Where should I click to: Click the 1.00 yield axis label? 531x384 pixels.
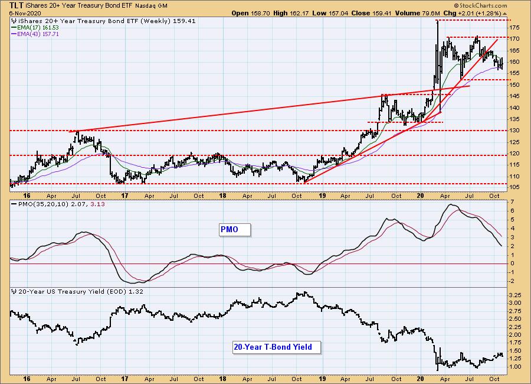click(x=516, y=367)
